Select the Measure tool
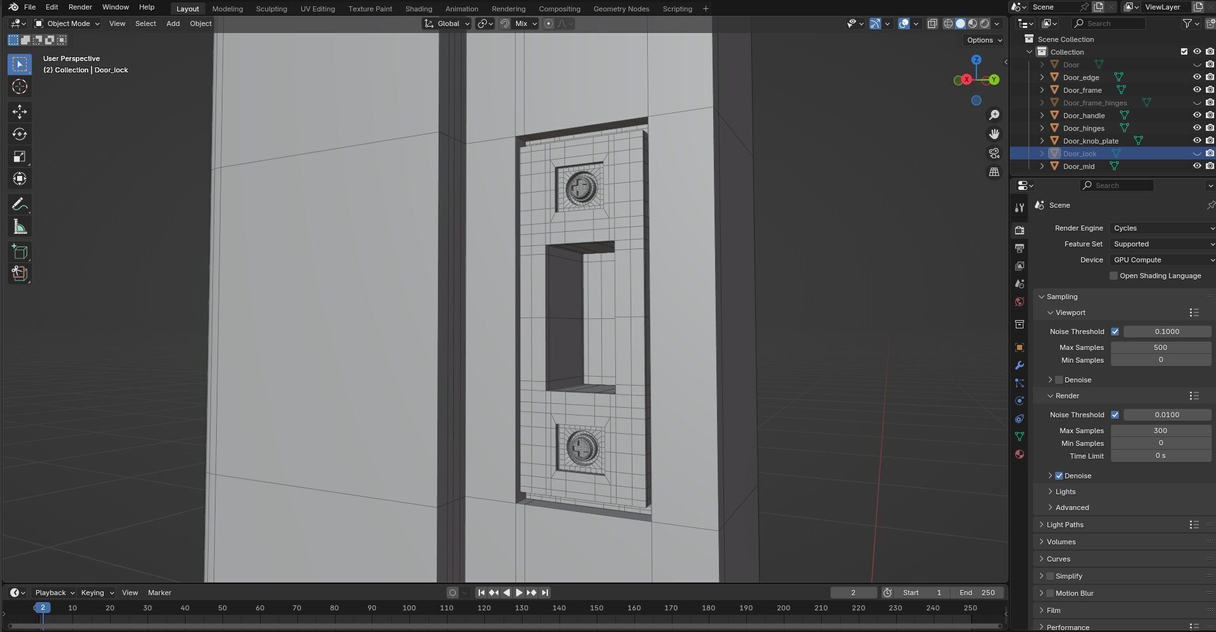1216x632 pixels. click(x=20, y=227)
